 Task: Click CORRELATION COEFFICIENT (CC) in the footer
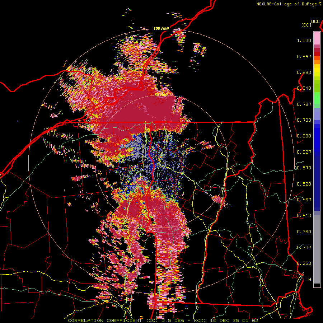pyautogui.click(x=113, y=320)
